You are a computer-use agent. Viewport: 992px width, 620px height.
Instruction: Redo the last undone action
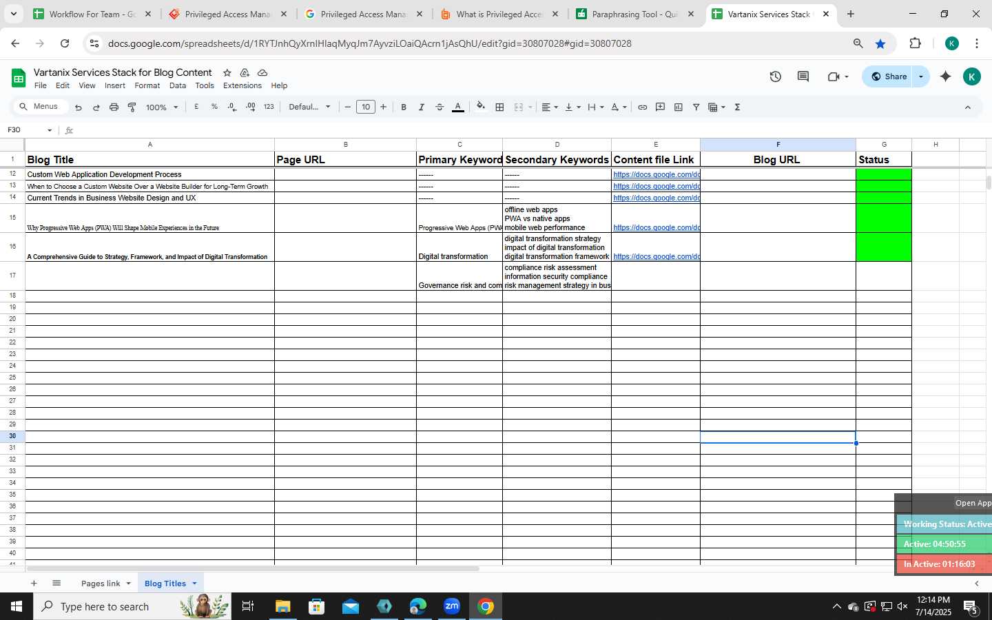point(96,107)
